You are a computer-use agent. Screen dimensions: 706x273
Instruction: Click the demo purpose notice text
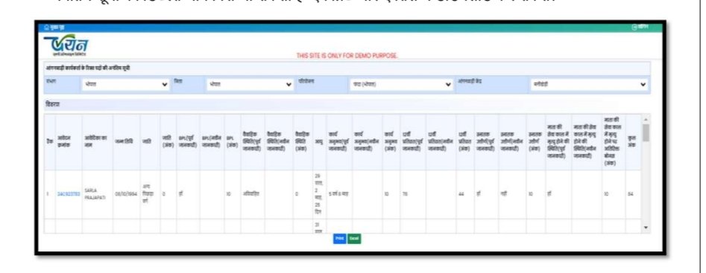[x=347, y=56]
